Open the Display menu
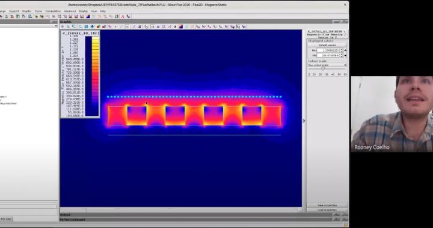Screen dimensions: 433x228 [x=84, y=11]
